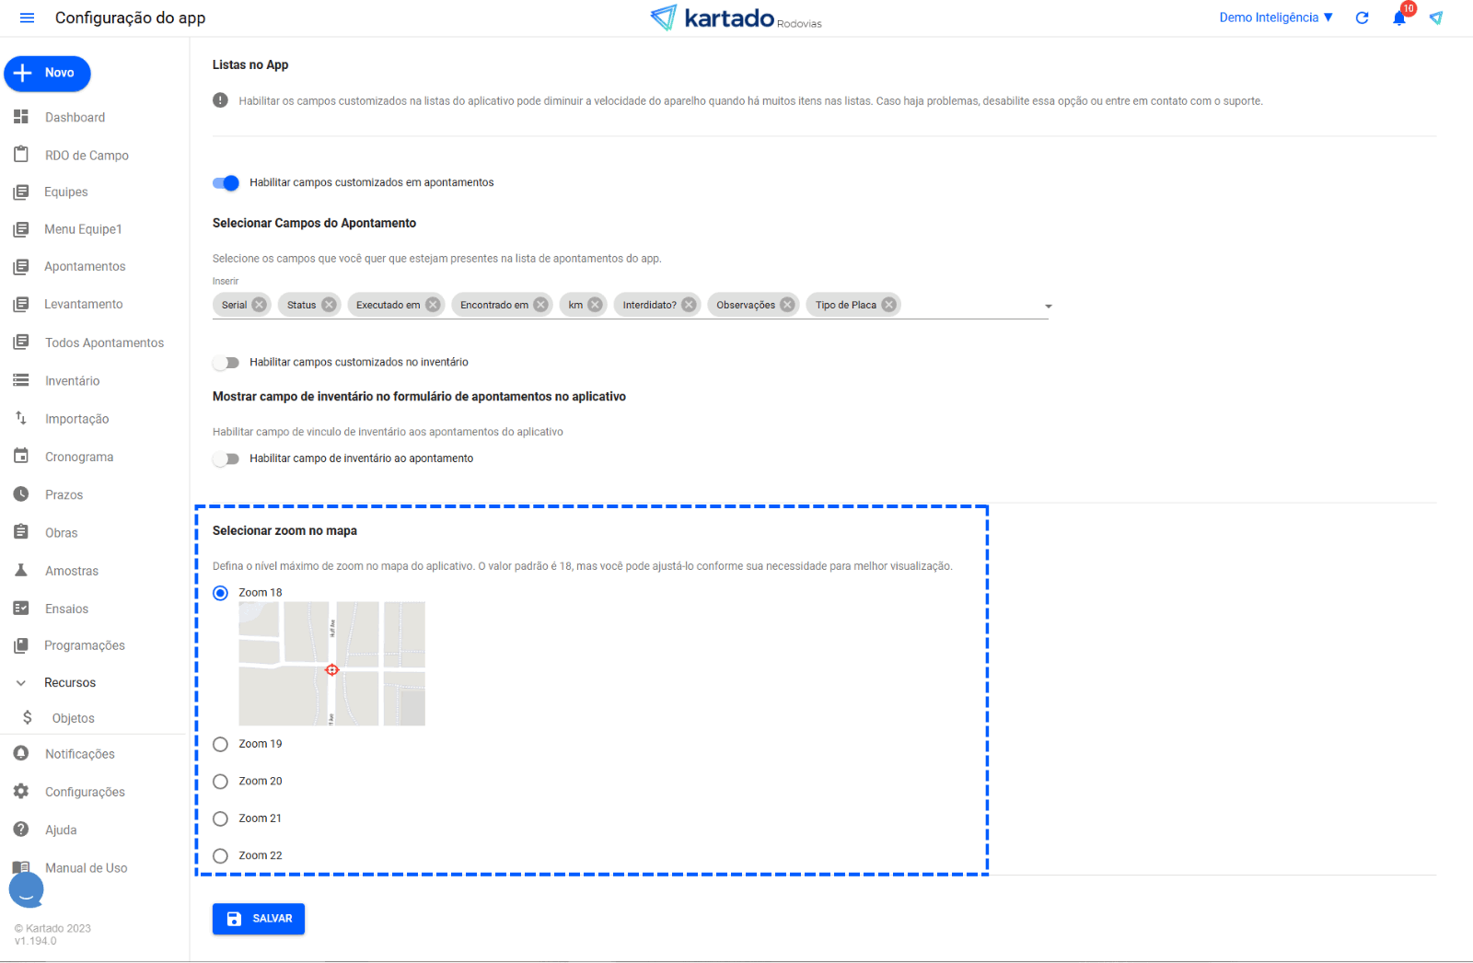This screenshot has height=963, width=1473.
Task: Go to Configurações in sidebar
Action: click(85, 792)
